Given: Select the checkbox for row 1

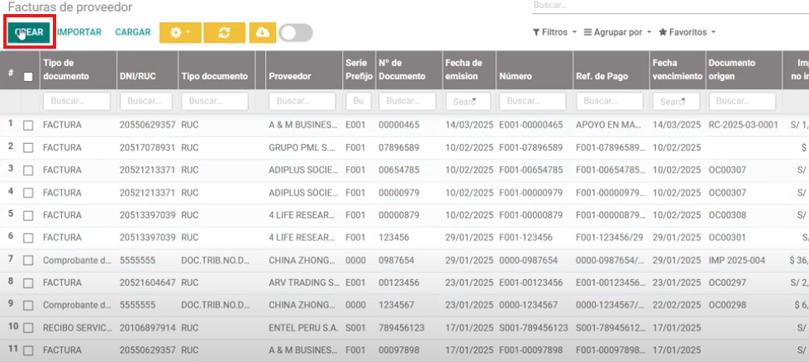Looking at the screenshot, I should tap(28, 125).
